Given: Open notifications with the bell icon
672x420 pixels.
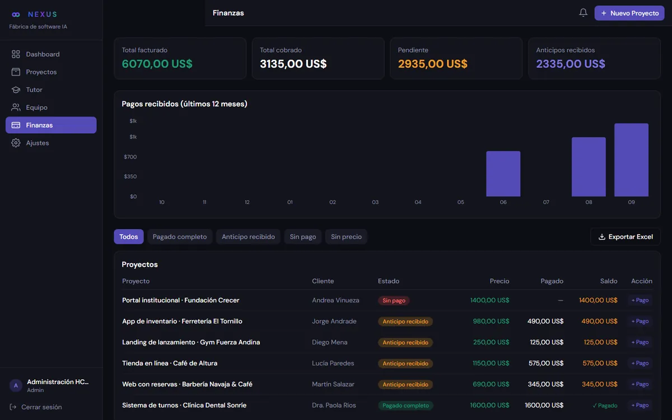Looking at the screenshot, I should 583,13.
